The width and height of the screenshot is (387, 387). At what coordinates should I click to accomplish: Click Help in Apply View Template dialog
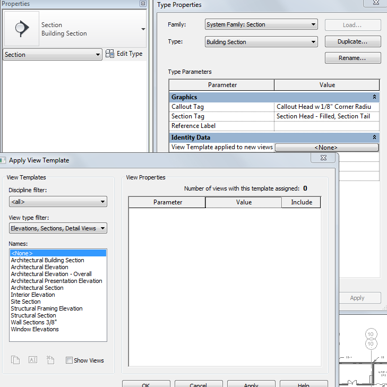coord(304,384)
